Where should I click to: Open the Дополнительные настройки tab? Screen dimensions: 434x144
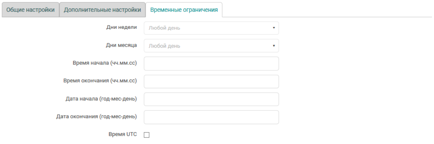pyautogui.click(x=102, y=10)
